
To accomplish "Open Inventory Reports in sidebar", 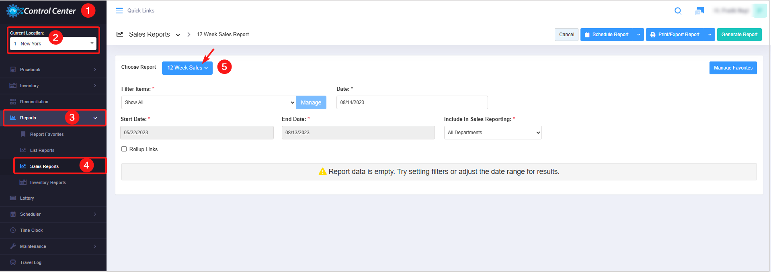I will pyautogui.click(x=47, y=182).
